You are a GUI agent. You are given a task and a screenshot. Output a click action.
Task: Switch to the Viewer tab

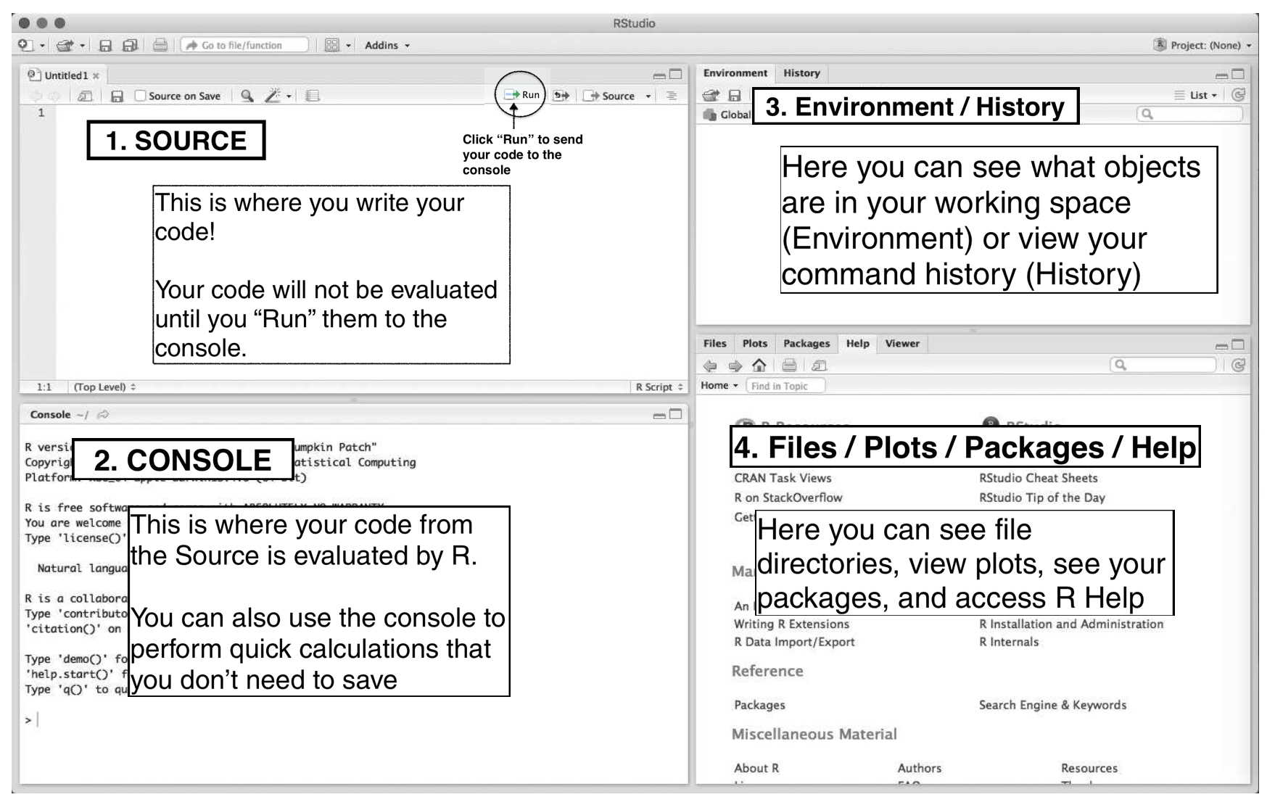(901, 344)
